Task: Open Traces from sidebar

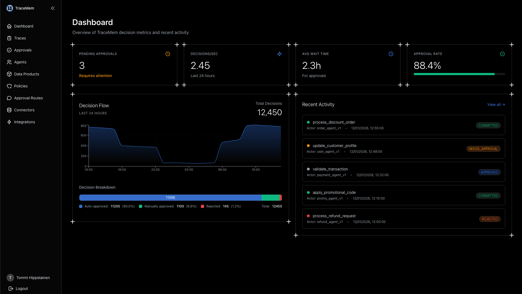Action: pyautogui.click(x=20, y=38)
